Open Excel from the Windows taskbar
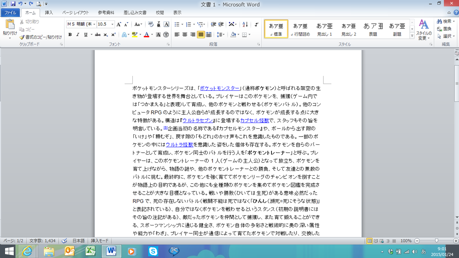This screenshot has width=459, height=258. tap(90, 251)
